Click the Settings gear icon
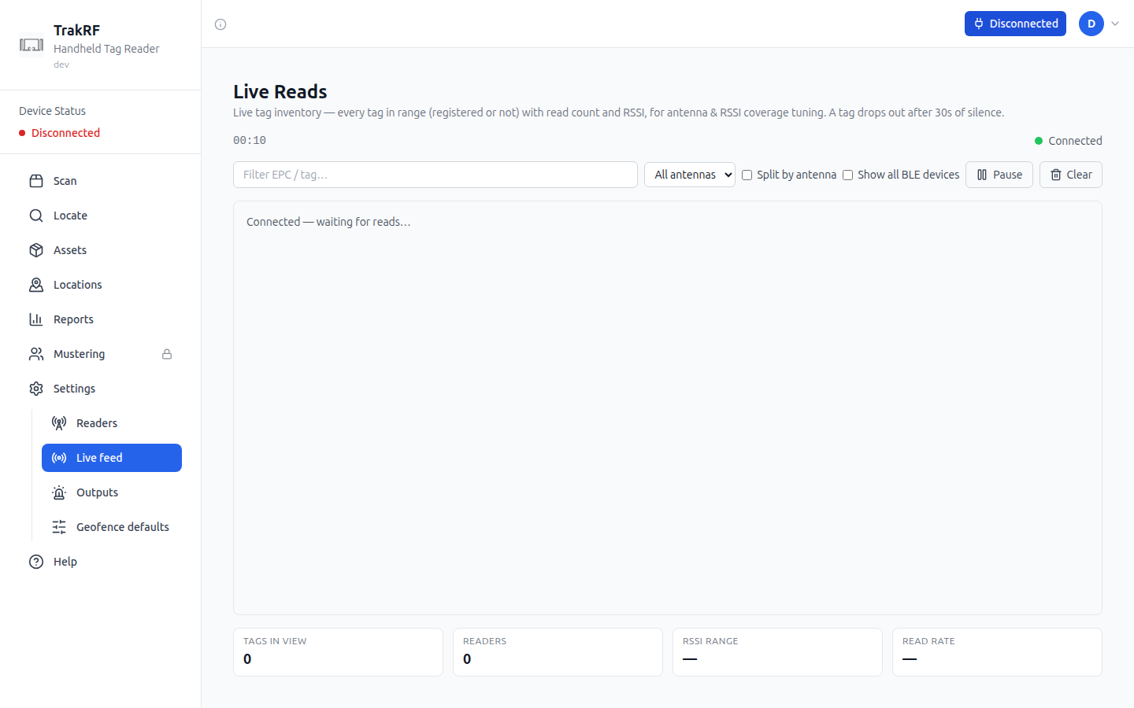 [36, 389]
